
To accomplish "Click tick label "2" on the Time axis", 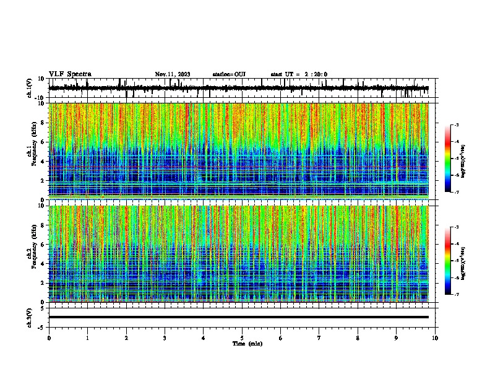I will [126, 338].
